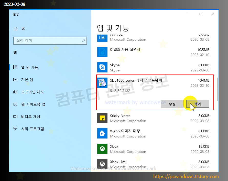Click version number 51.3.30.2182
This screenshot has height=181, width=228.
120,91
